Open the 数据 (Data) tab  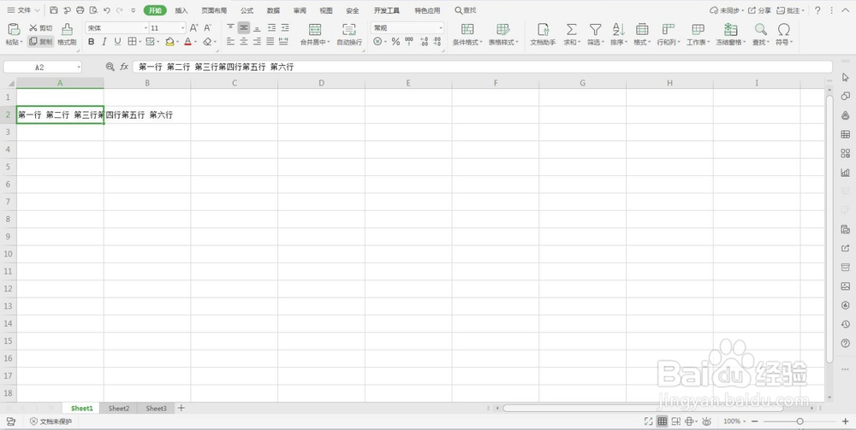point(274,10)
